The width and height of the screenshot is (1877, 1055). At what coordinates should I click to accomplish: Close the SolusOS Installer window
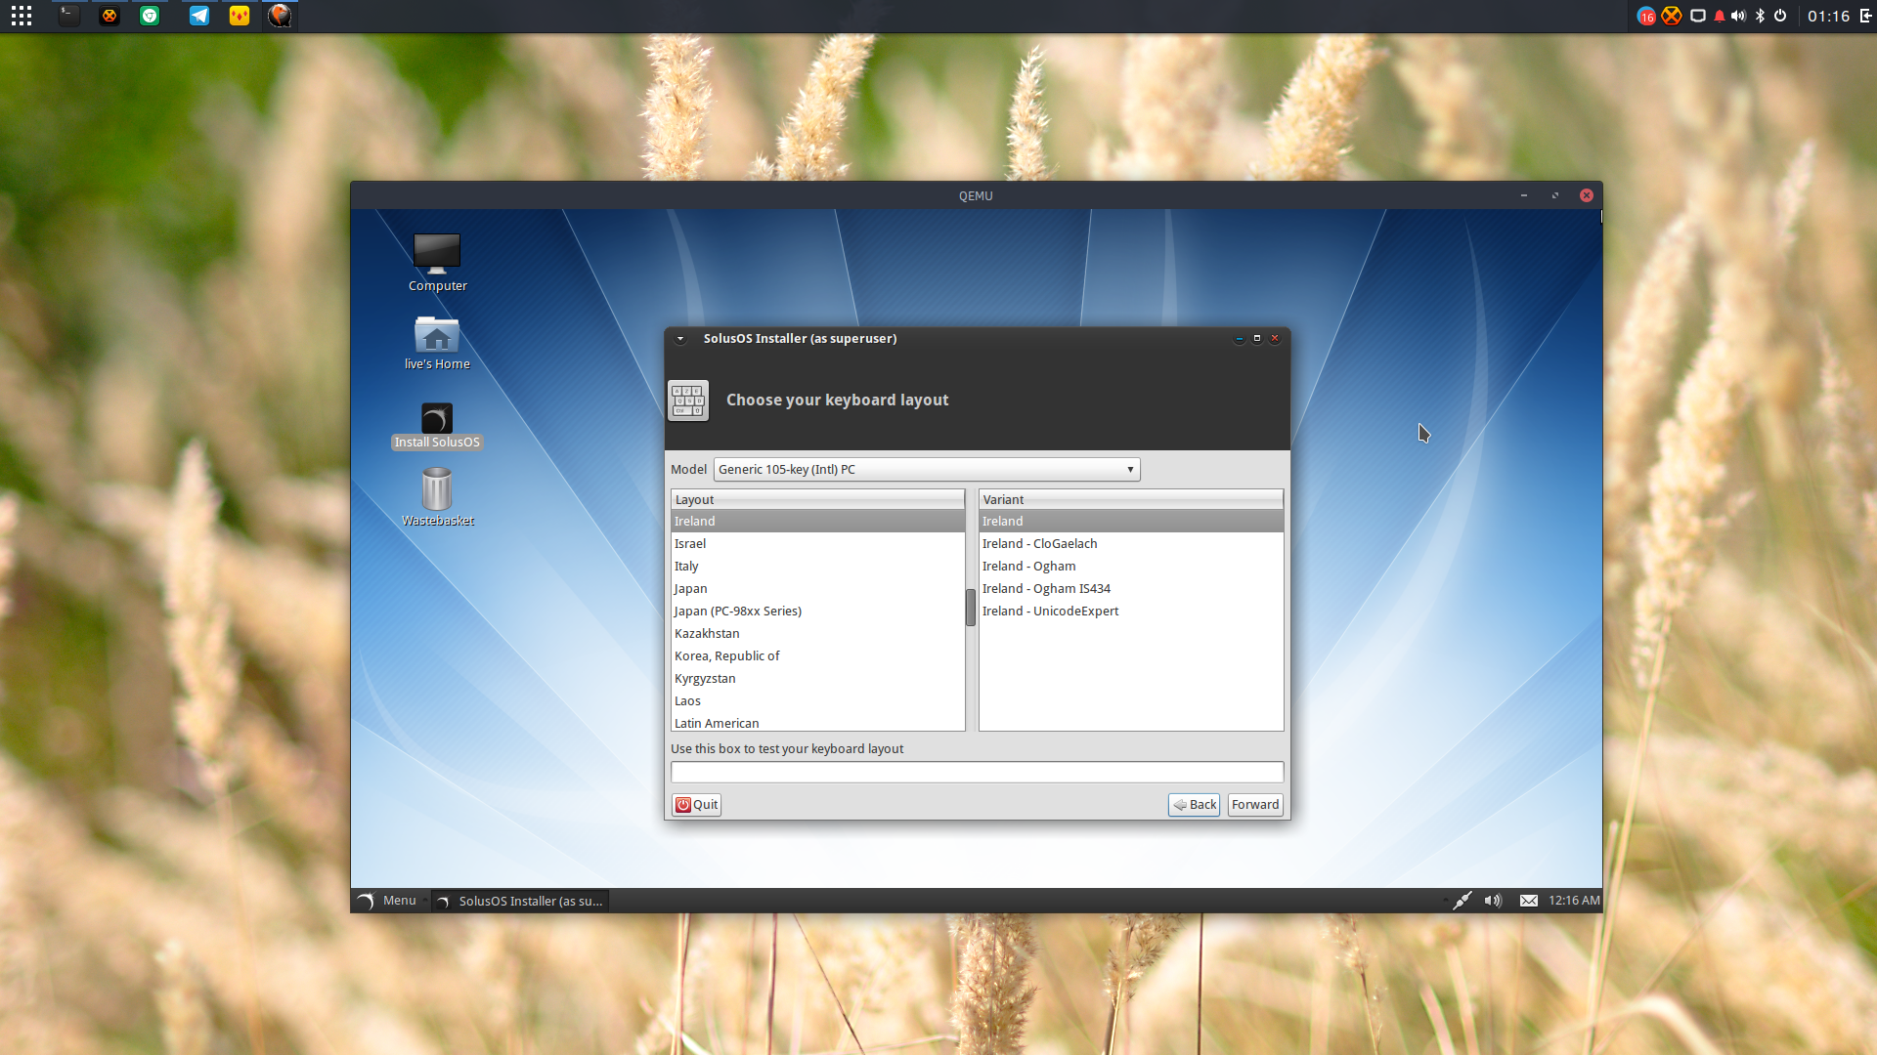point(1275,339)
